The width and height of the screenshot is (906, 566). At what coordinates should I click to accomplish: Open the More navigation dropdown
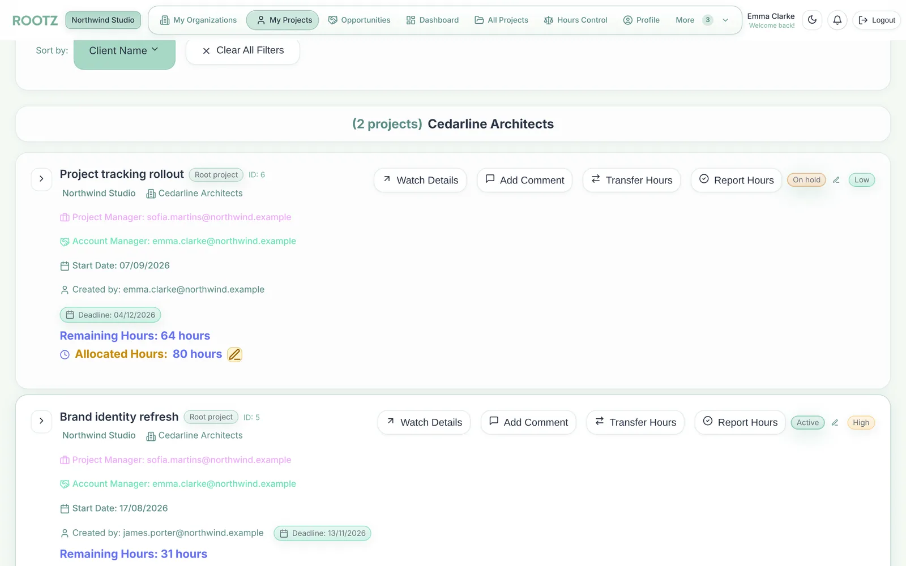(702, 20)
